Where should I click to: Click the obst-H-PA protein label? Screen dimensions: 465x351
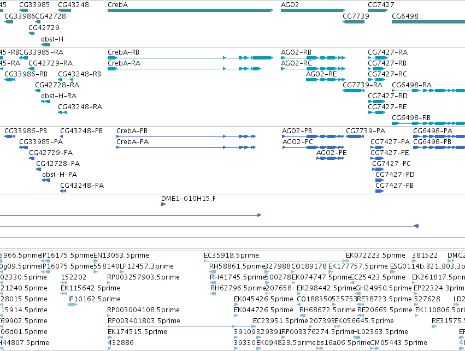coord(60,175)
